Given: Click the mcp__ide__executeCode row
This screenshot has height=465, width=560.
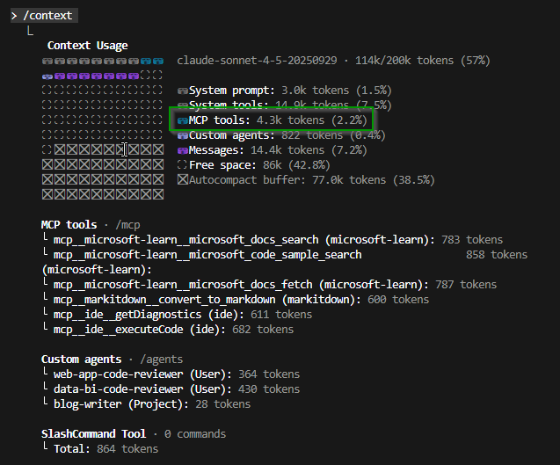Looking at the screenshot, I should (x=168, y=330).
